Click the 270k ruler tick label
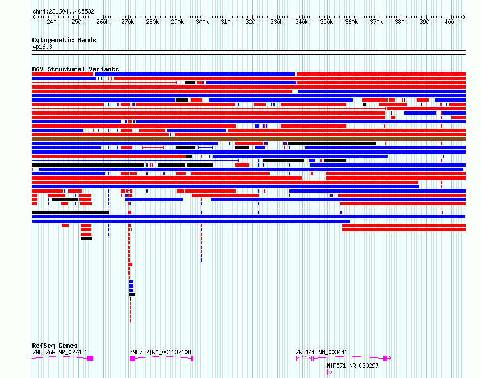Image resolution: width=481 pixels, height=378 pixels. click(128, 22)
